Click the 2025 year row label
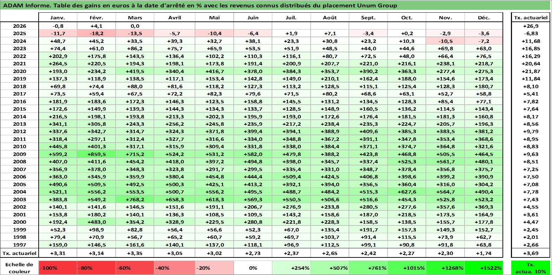Image resolution: width=552 pixels, height=275 pixels. 19,33
